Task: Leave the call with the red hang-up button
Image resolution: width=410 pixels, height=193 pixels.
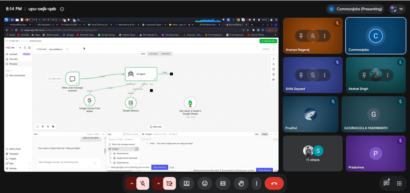Action: click(x=274, y=184)
